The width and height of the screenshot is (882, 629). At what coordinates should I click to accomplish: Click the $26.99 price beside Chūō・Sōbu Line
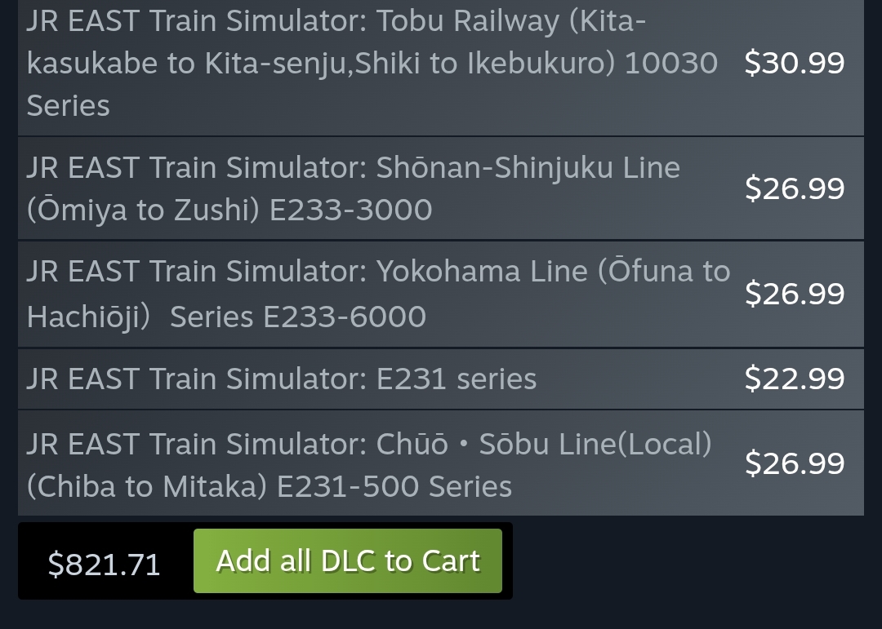pyautogui.click(x=794, y=463)
